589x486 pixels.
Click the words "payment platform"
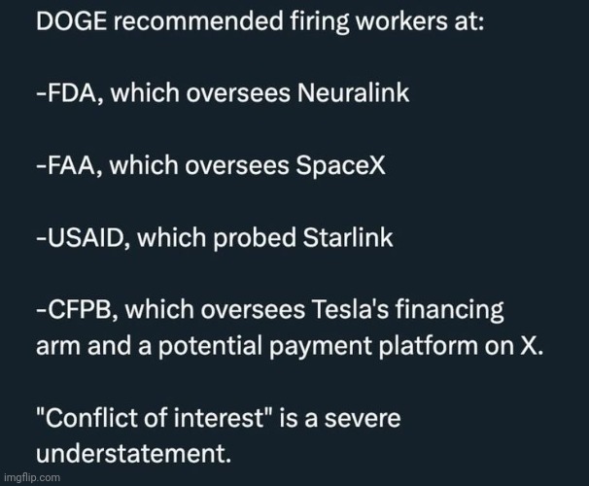(x=373, y=346)
